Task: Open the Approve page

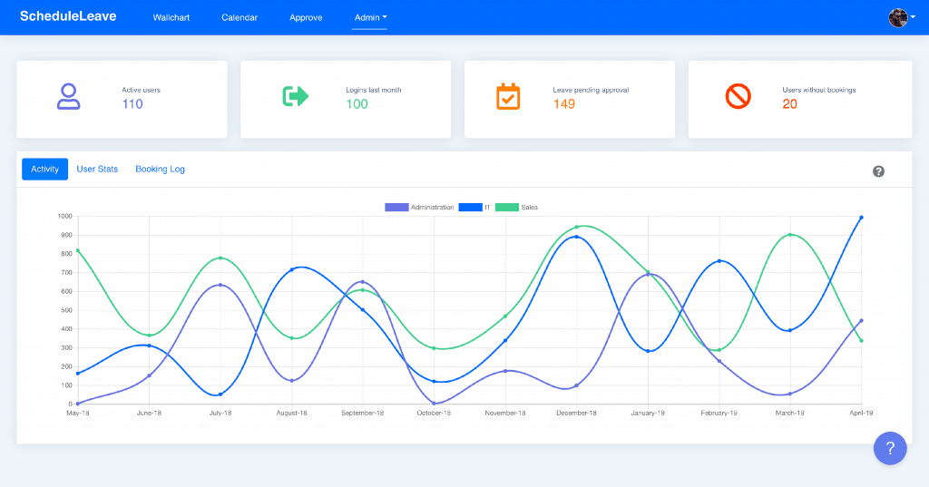Action: [x=306, y=17]
